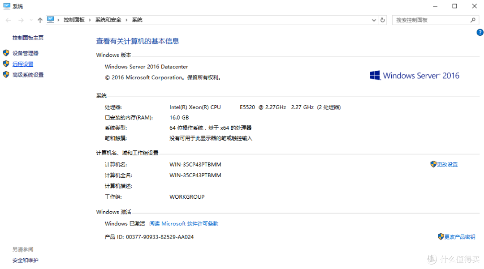Click product ID 00377-90933-82529-AA024
Screen dimensions: 484x269
pyautogui.click(x=160, y=237)
